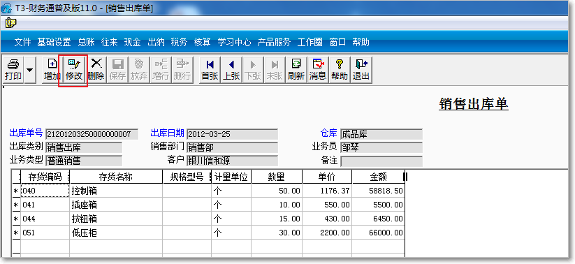
Task: Select the cell 控制箱
Action: [x=116, y=191]
